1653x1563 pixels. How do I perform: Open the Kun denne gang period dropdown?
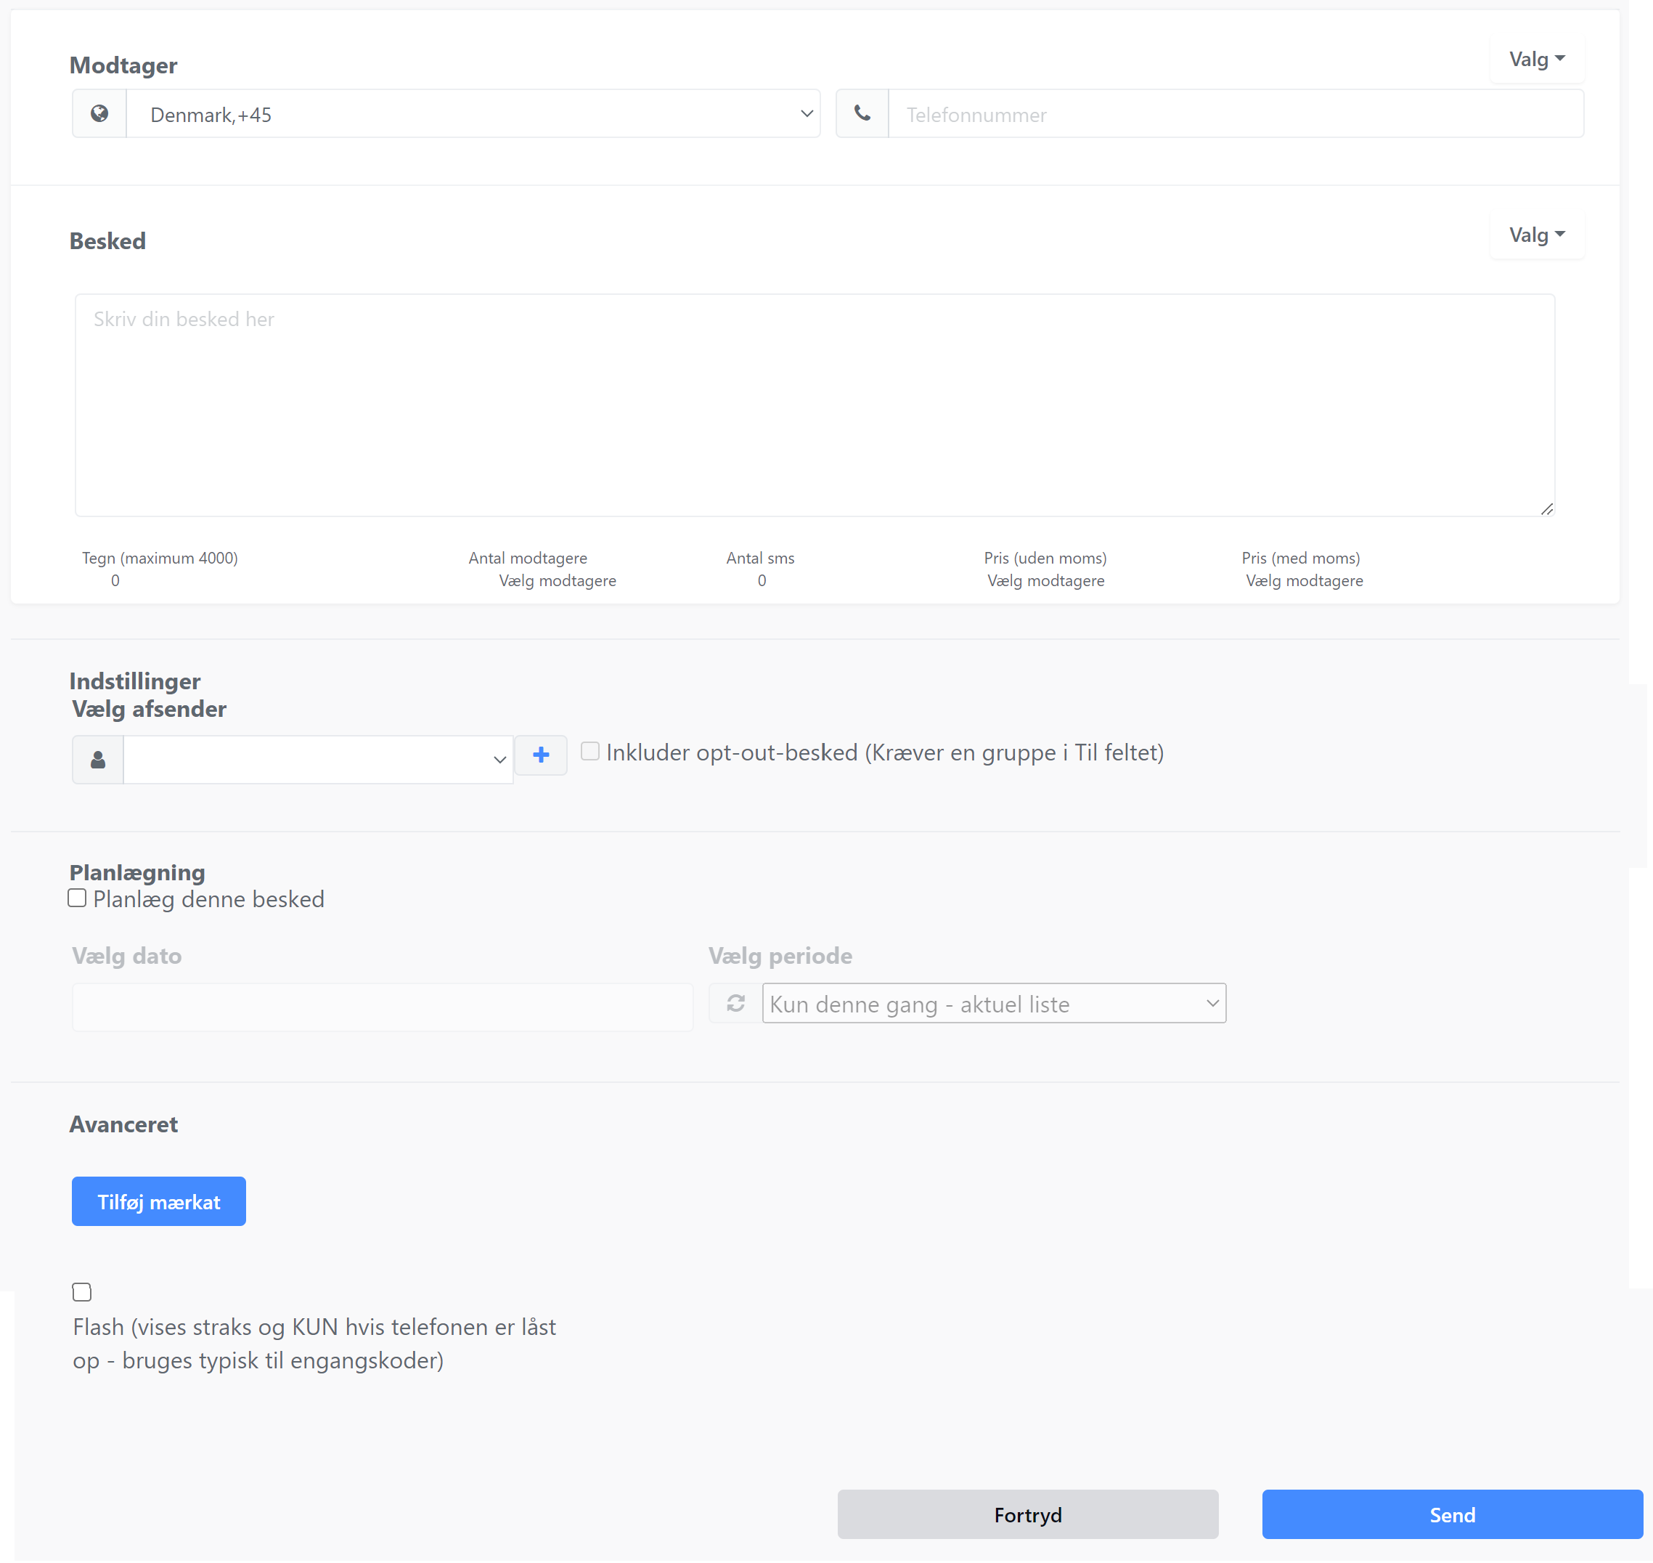[993, 1003]
